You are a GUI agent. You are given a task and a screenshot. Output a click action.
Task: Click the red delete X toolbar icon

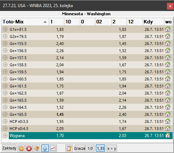pos(29,148)
